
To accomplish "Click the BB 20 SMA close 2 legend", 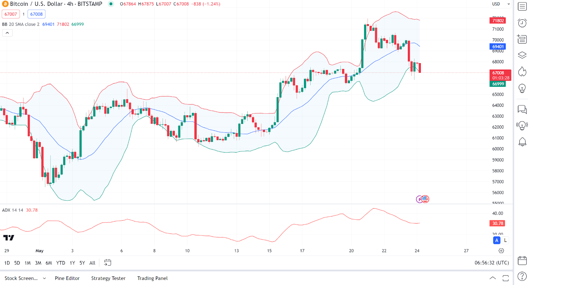I will pyautogui.click(x=21, y=24).
